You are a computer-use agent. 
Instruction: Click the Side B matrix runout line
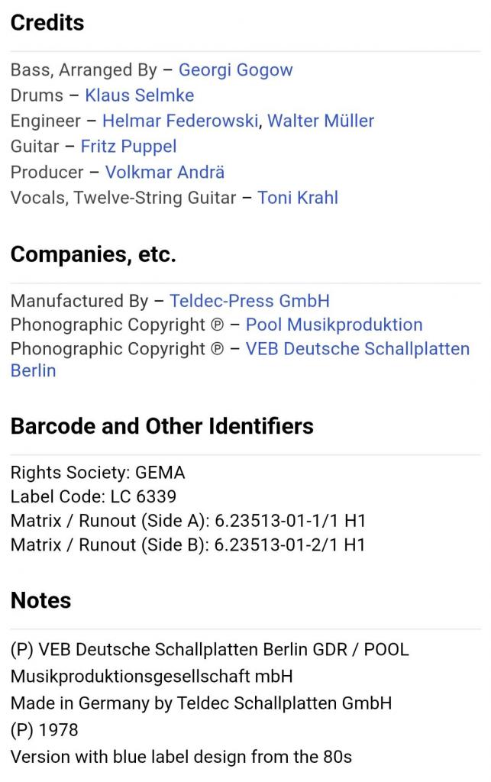pyautogui.click(x=188, y=545)
